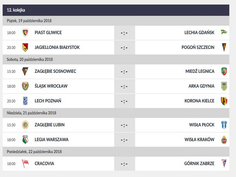Open the Cracovia team link
The height and width of the screenshot is (177, 236).
44,163
